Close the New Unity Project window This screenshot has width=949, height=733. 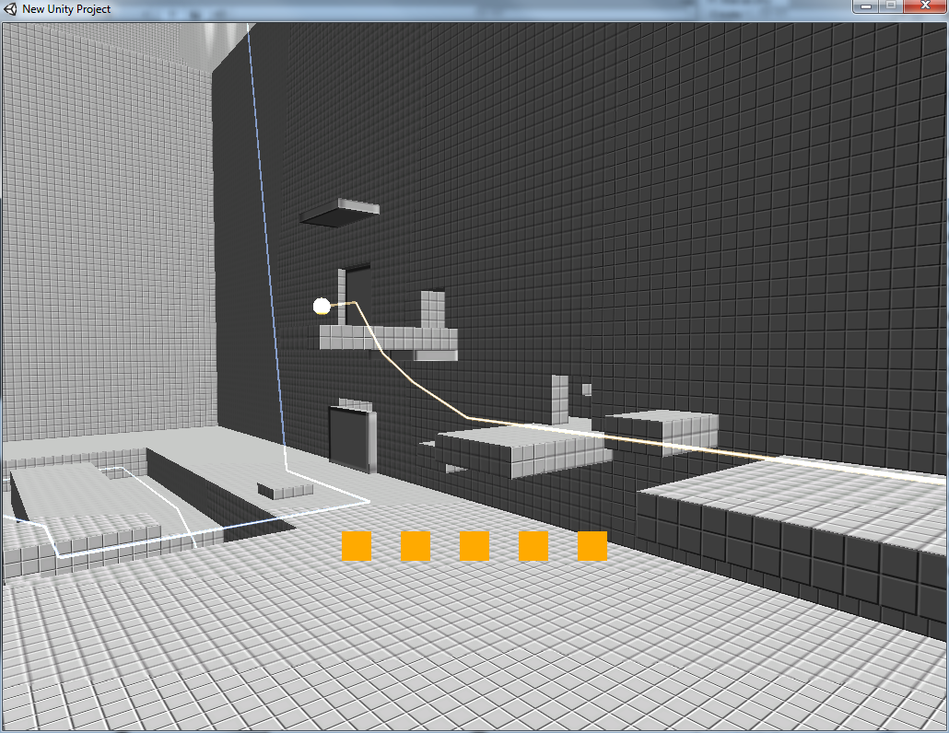pyautogui.click(x=925, y=6)
